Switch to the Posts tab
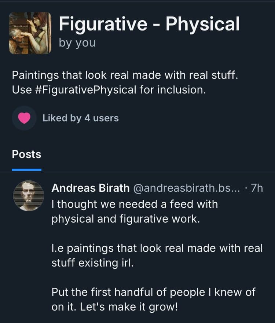The image size is (275, 323). pyautogui.click(x=26, y=154)
